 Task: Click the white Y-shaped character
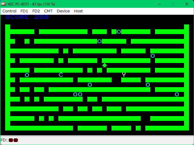pos(124,75)
